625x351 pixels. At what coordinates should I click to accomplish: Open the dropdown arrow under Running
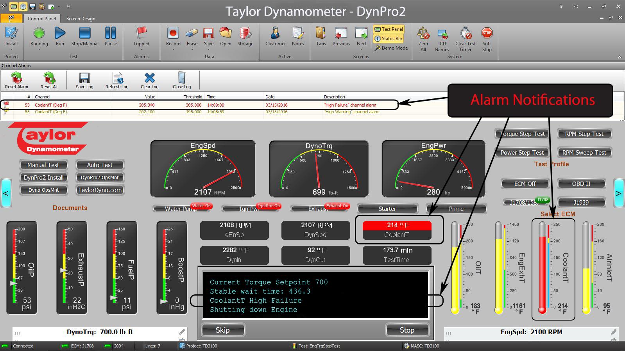pos(39,50)
